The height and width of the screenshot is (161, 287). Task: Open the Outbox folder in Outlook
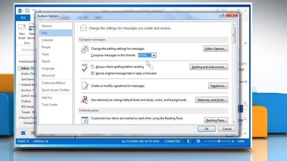pos(26,101)
